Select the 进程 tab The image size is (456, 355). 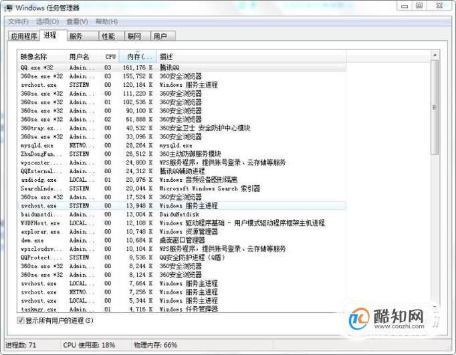tap(53, 35)
